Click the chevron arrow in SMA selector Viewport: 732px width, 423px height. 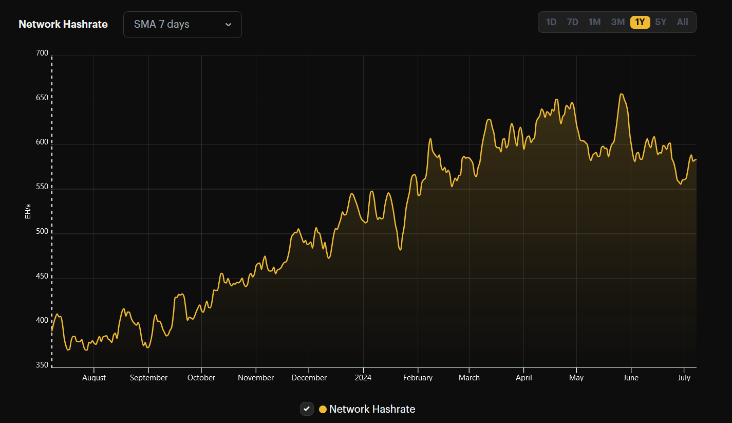click(x=229, y=25)
